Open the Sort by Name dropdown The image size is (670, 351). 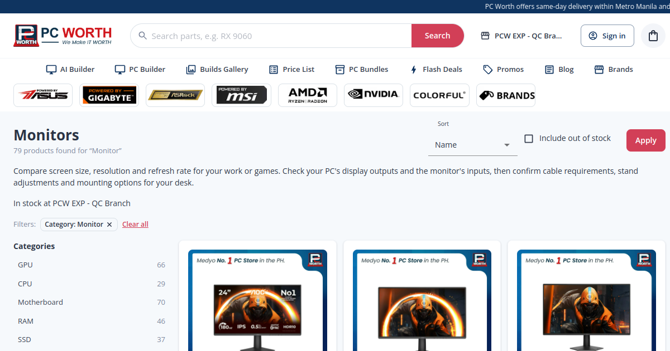[x=473, y=145]
